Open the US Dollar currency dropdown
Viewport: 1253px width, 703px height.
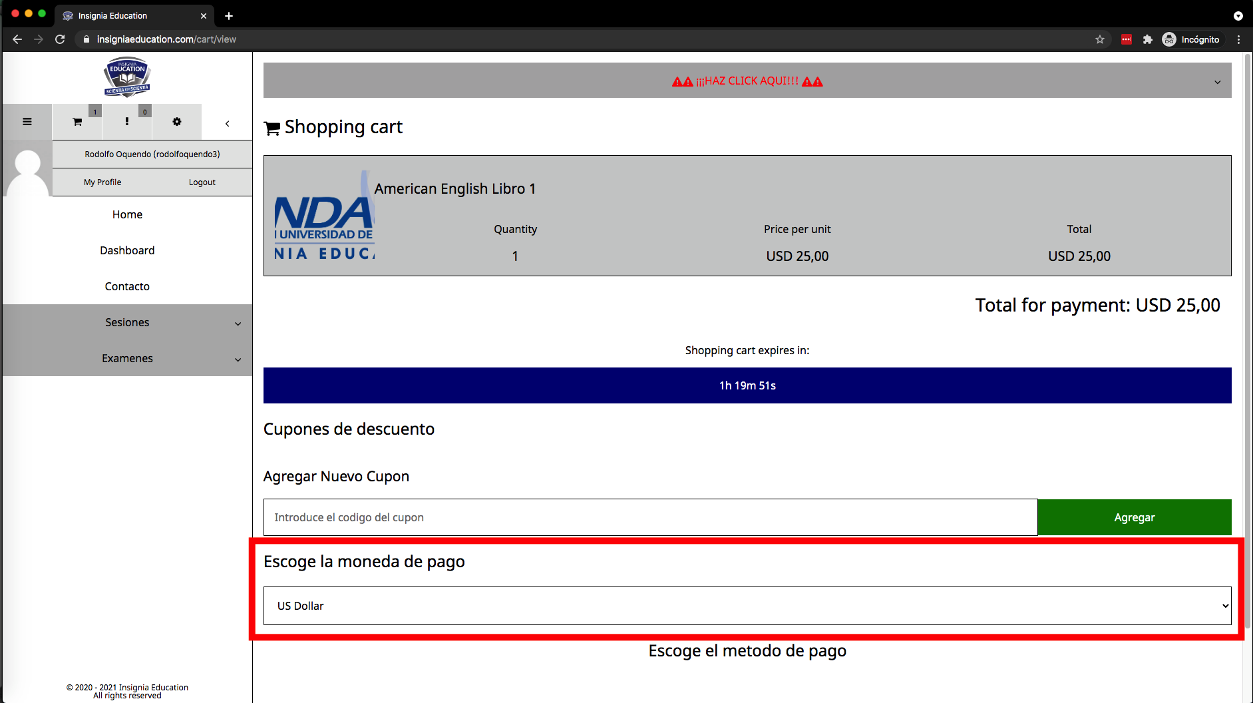[747, 606]
